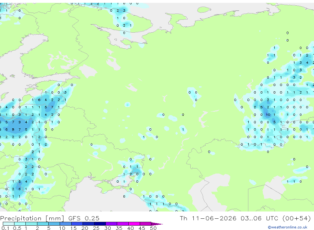Click the 0.5–1 mm legend color swatch

tap(20, 224)
